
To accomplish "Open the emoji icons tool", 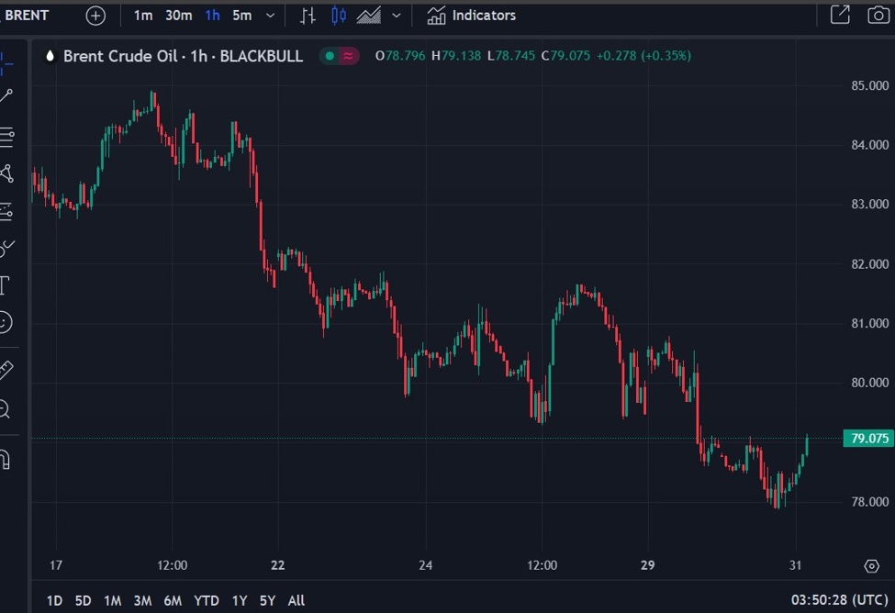I will 5,323.
